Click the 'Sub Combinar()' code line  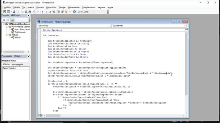tap(52, 36)
